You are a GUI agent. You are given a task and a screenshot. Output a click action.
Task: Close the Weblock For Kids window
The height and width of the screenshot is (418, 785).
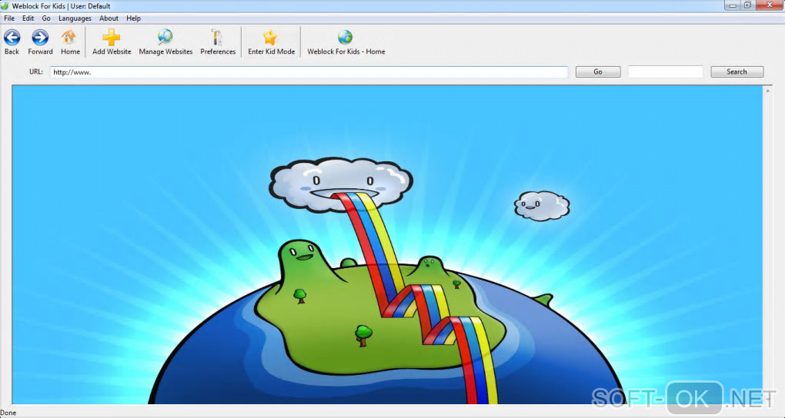[770, 5]
